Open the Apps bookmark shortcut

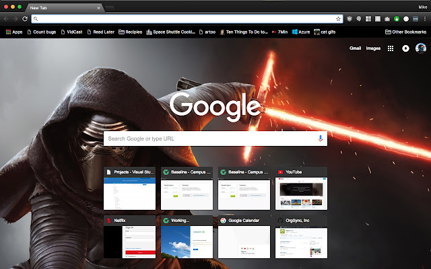coord(14,32)
